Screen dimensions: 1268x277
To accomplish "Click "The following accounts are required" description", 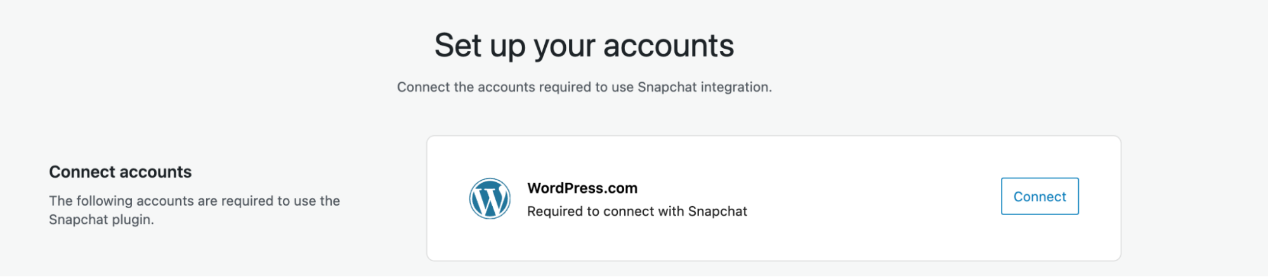I will (x=194, y=201).
